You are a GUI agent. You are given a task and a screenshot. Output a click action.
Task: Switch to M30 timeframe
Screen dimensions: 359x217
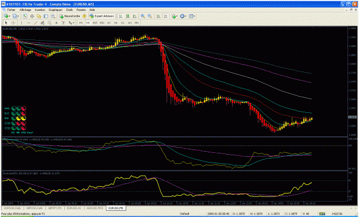tap(102, 23)
